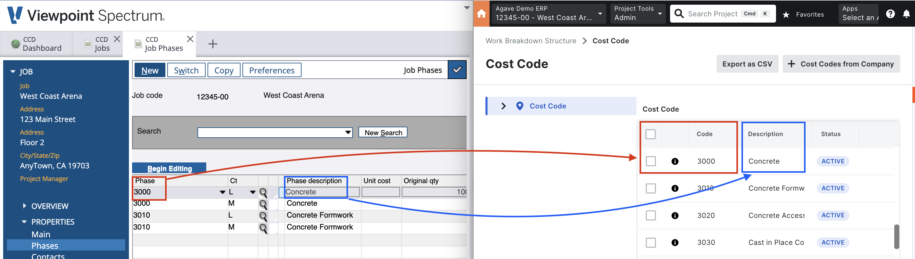Click the Switch button
Screen dimensions: 915x259
(186, 70)
